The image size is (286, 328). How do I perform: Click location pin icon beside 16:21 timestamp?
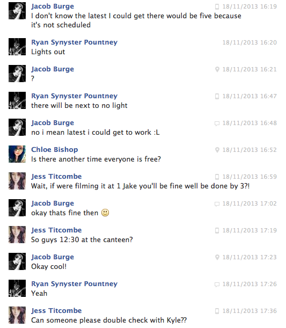click(217, 69)
